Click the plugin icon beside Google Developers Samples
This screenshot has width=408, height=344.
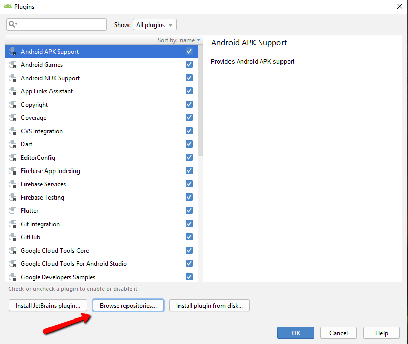pos(12,277)
